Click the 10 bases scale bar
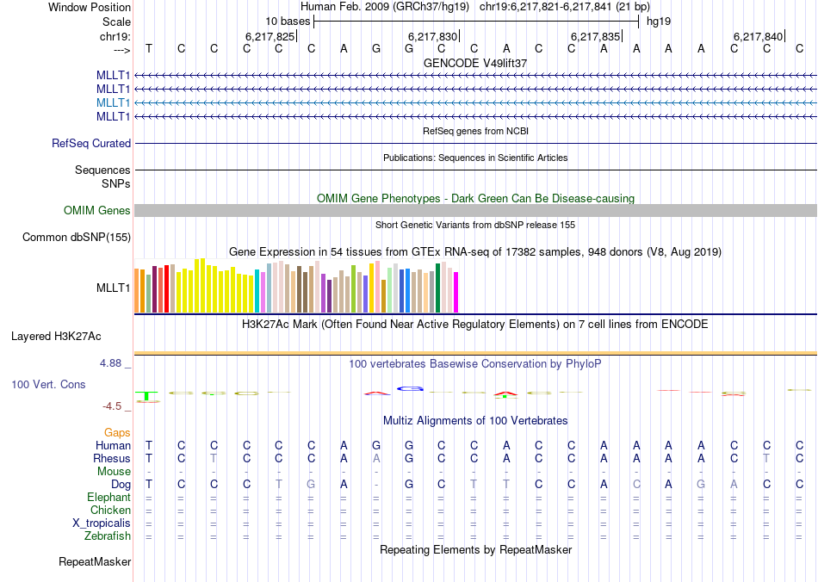Image resolution: width=818 pixels, height=582 pixels. tap(475, 20)
